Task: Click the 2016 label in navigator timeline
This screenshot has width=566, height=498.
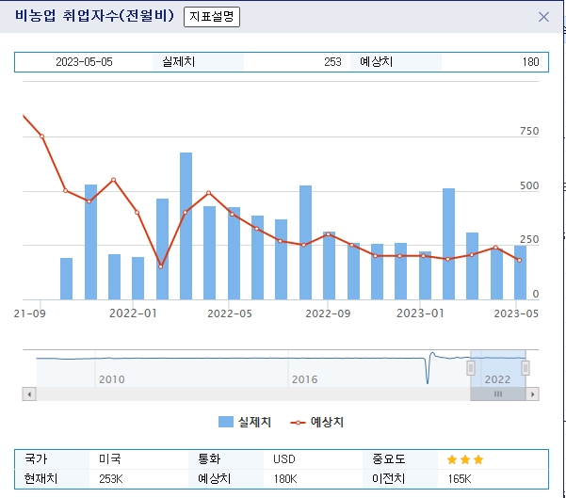Action: click(304, 379)
